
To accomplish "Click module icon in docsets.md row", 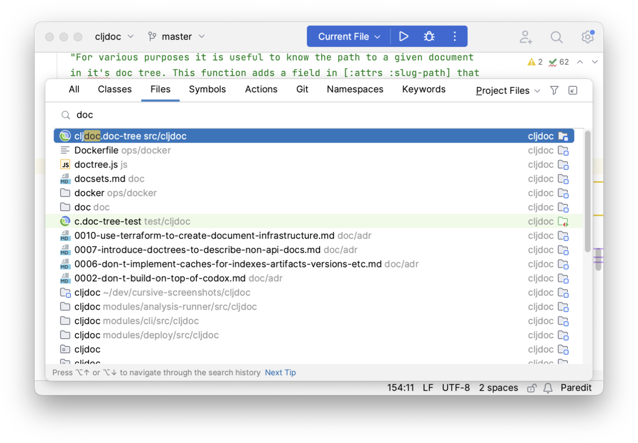I will tap(563, 179).
